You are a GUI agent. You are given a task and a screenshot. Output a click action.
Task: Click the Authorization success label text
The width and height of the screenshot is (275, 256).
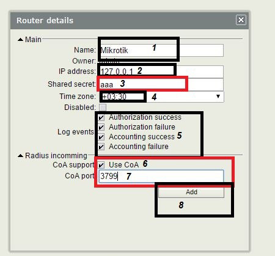pyautogui.click(x=145, y=117)
